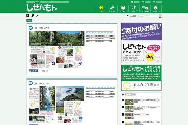Viewport: 188px width, 125px height.
Task: Open the キッズ nav item with footprints icon
Action: point(134,9)
